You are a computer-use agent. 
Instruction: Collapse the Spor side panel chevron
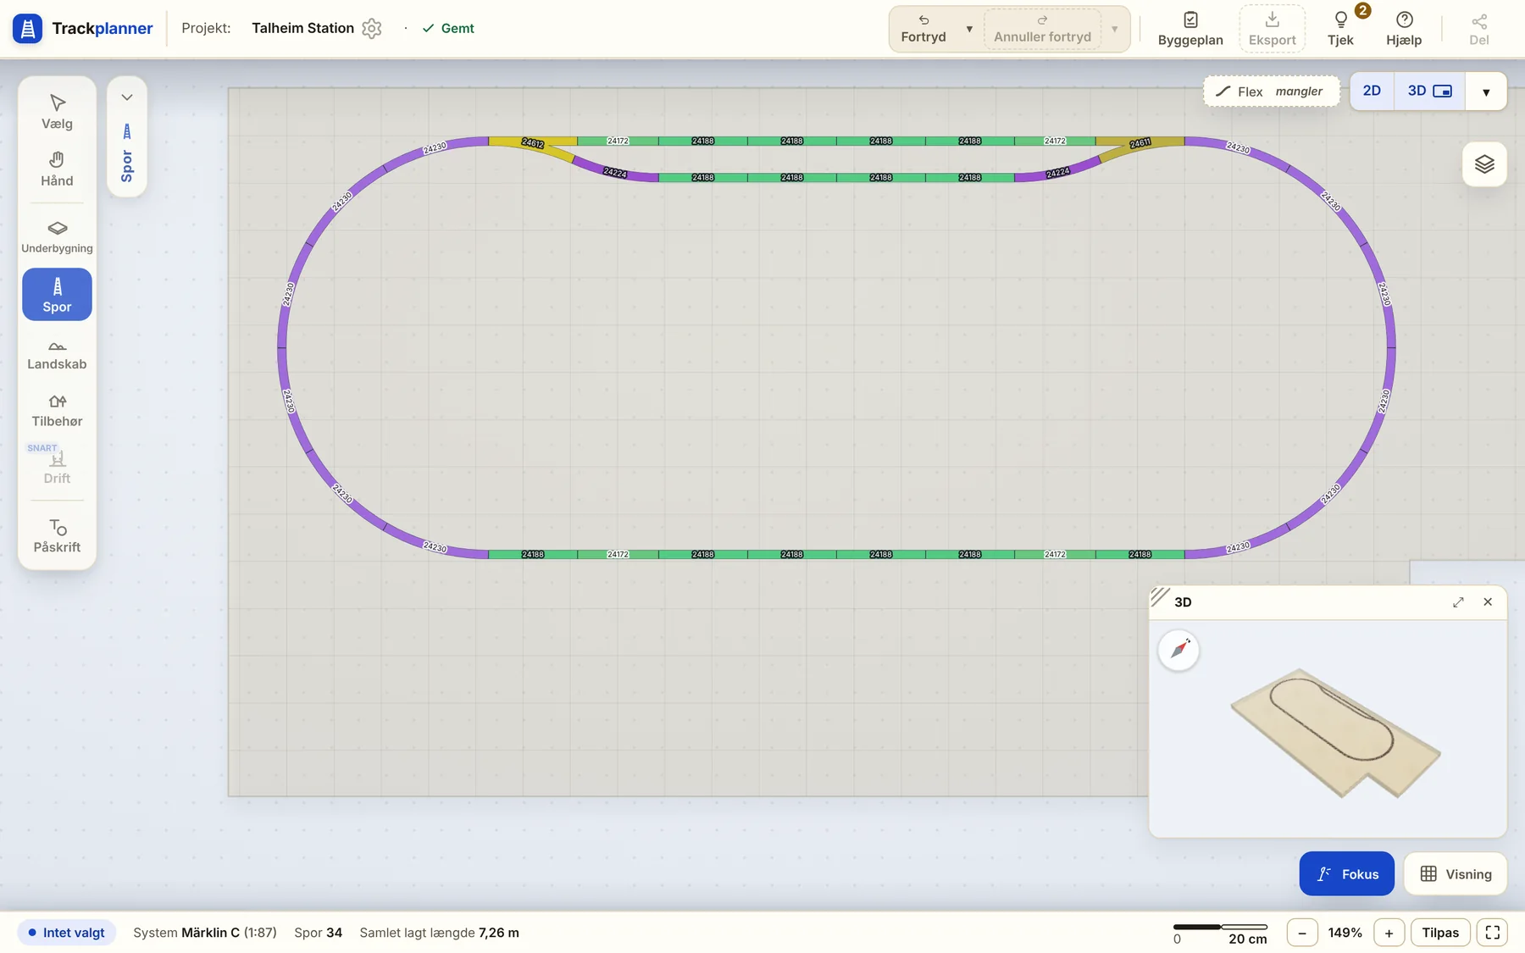(x=127, y=97)
